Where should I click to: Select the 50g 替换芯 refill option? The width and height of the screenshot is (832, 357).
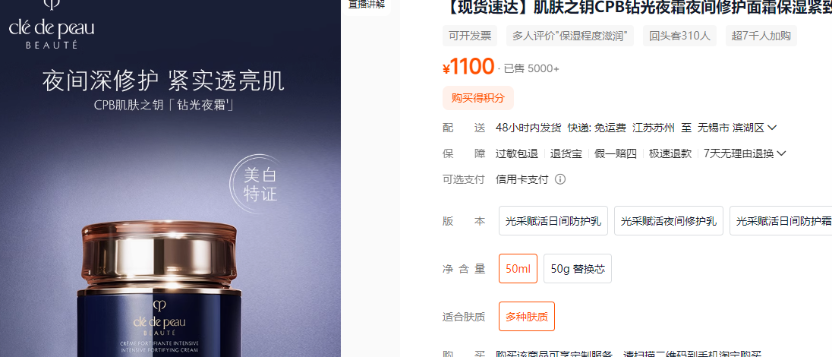point(577,269)
